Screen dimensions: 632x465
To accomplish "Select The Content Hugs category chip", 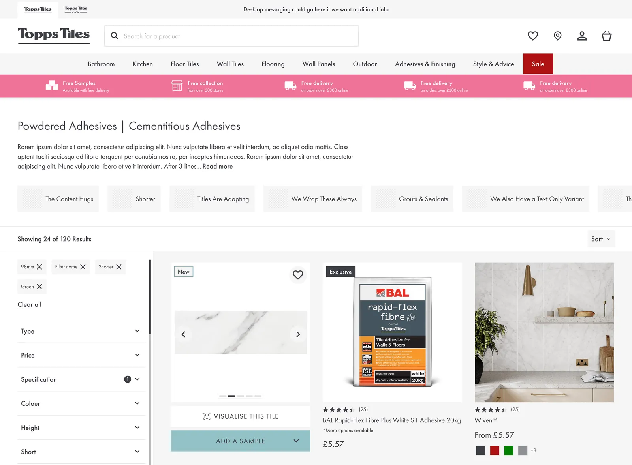I will [x=58, y=199].
